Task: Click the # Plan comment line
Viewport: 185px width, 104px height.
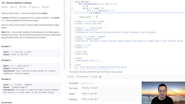Action: click(78, 65)
